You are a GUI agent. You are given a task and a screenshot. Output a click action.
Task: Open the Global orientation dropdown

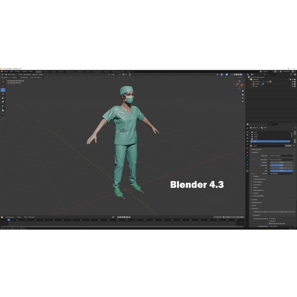[113, 75]
